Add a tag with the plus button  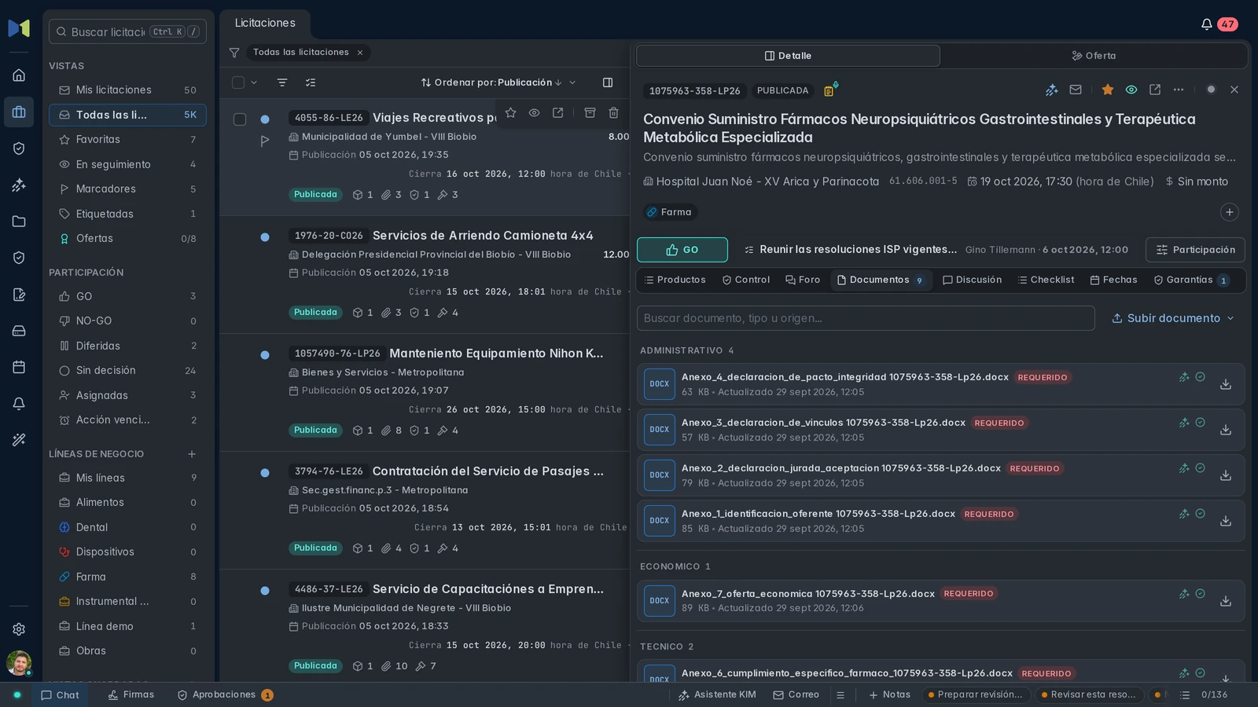(x=1230, y=212)
